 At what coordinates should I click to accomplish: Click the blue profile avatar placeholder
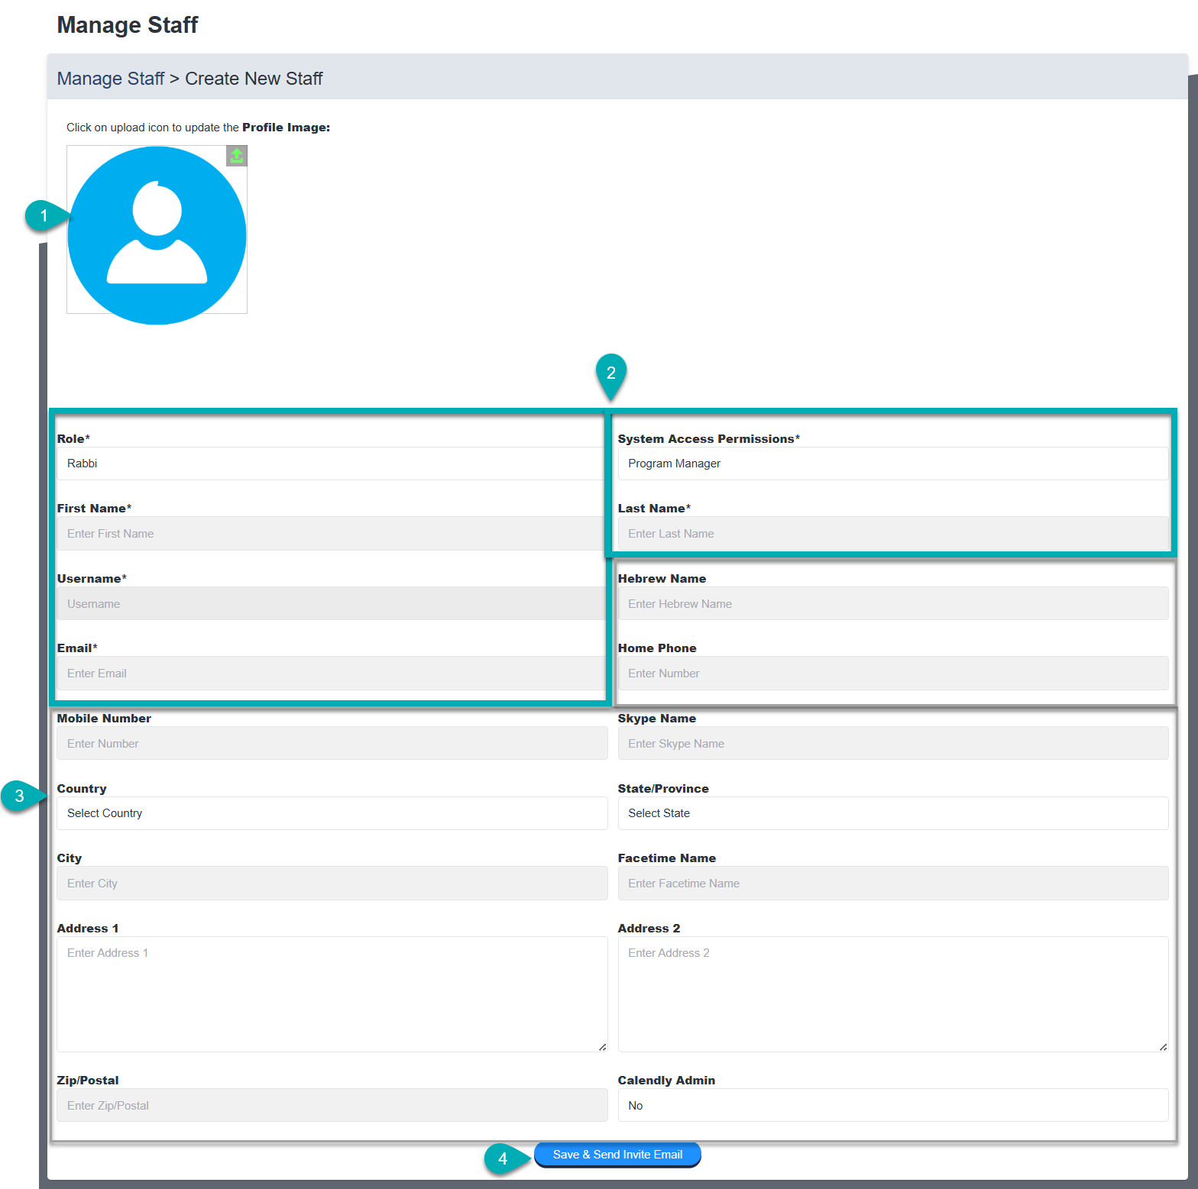pos(157,235)
